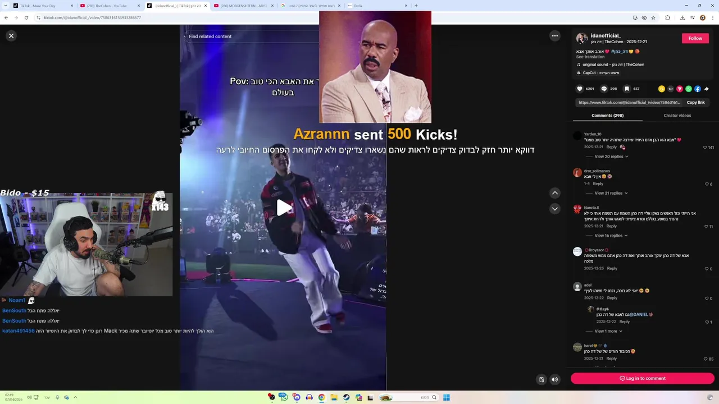Toggle the auto-scroll icon beside volume
This screenshot has width=719, height=404.
541,379
